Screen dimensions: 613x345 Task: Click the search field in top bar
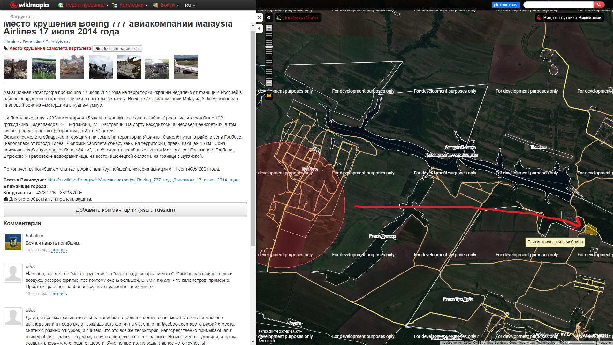pos(558,5)
